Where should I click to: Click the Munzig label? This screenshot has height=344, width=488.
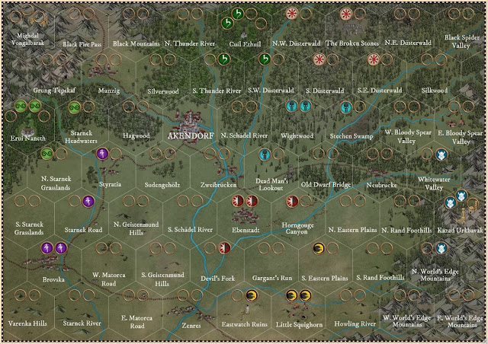pos(109,91)
